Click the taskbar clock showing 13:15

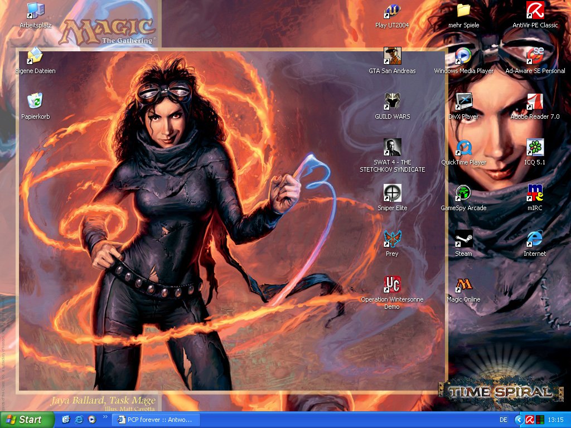556,420
